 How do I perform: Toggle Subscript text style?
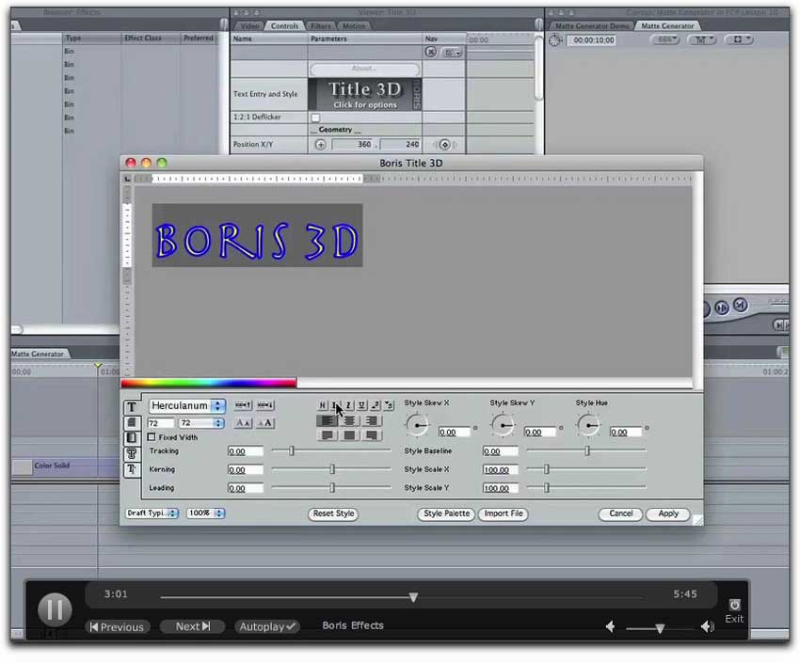[x=389, y=405]
